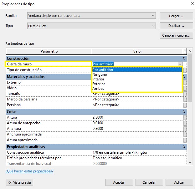Screen dimensions: 195x189
Task: Select Ninguno from the dropdown list
Action: pos(100,74)
